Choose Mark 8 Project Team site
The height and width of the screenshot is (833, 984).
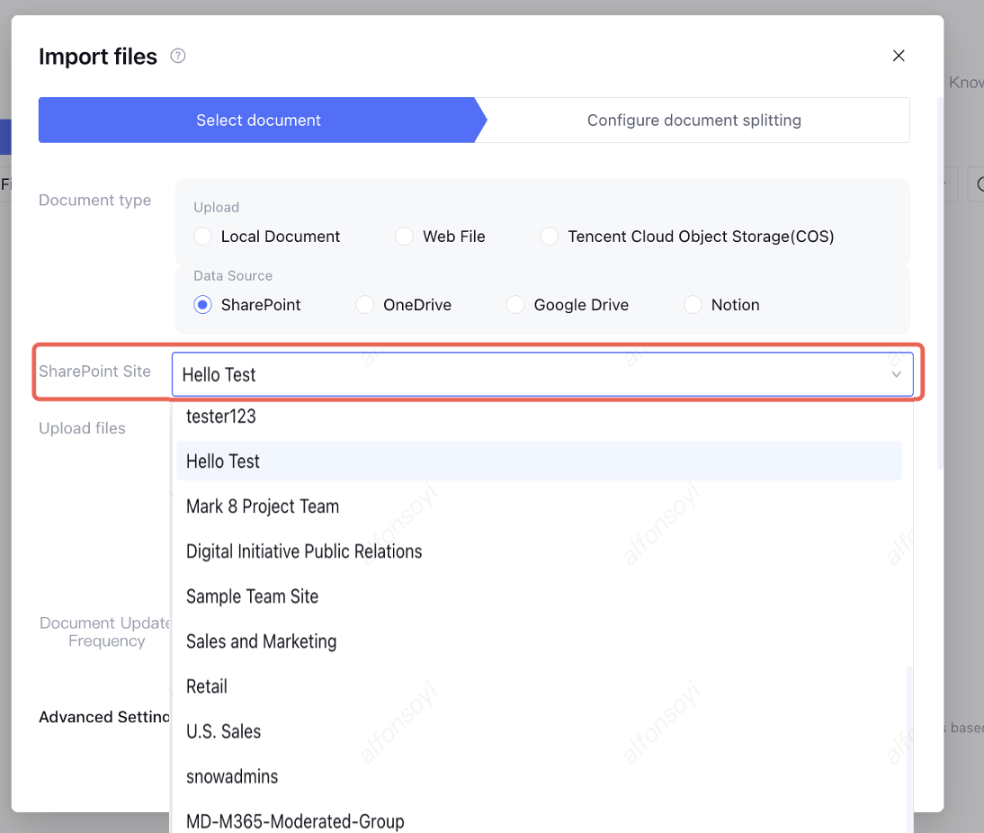tap(263, 506)
